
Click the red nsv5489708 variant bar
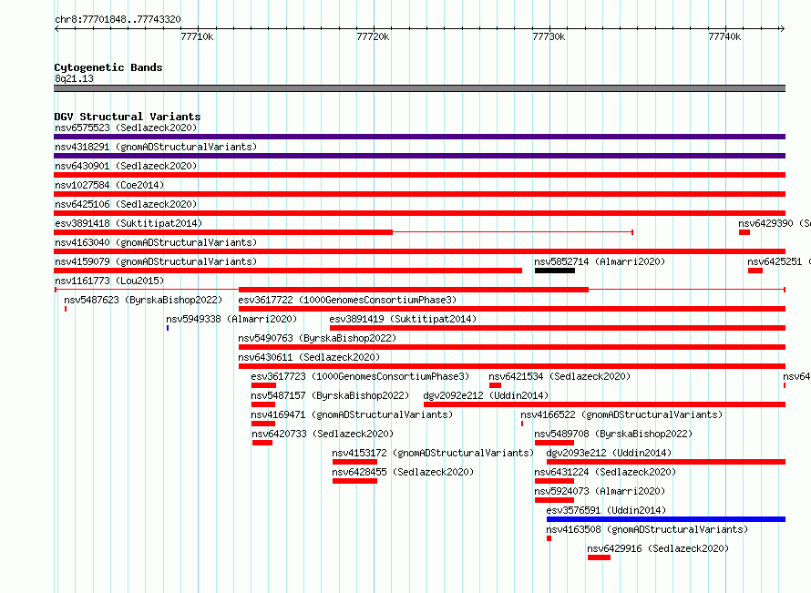[554, 443]
